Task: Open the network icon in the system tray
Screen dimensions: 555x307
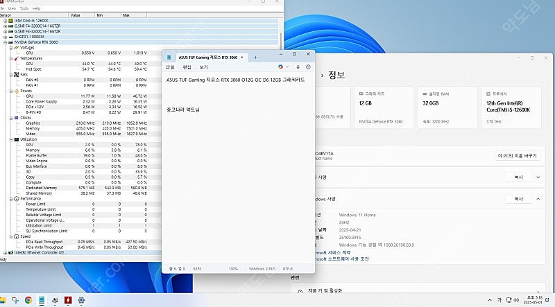Action: coord(509,300)
